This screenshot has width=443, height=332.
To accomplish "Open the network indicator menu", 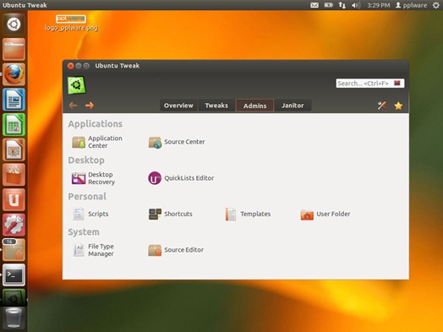I will point(342,5).
